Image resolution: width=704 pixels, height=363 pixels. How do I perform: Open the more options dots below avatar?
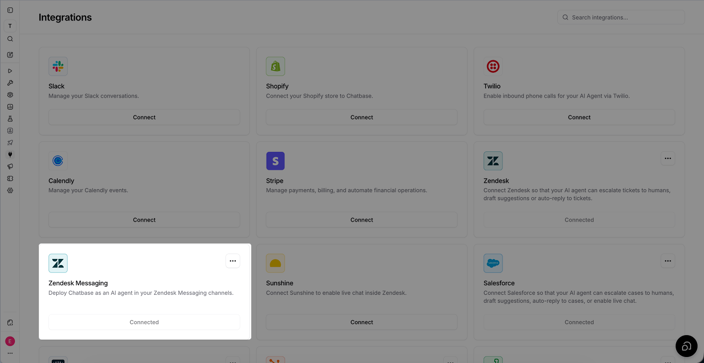pos(10,354)
